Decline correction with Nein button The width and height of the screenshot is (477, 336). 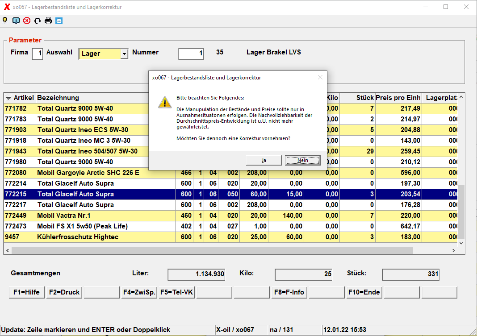tap(303, 160)
